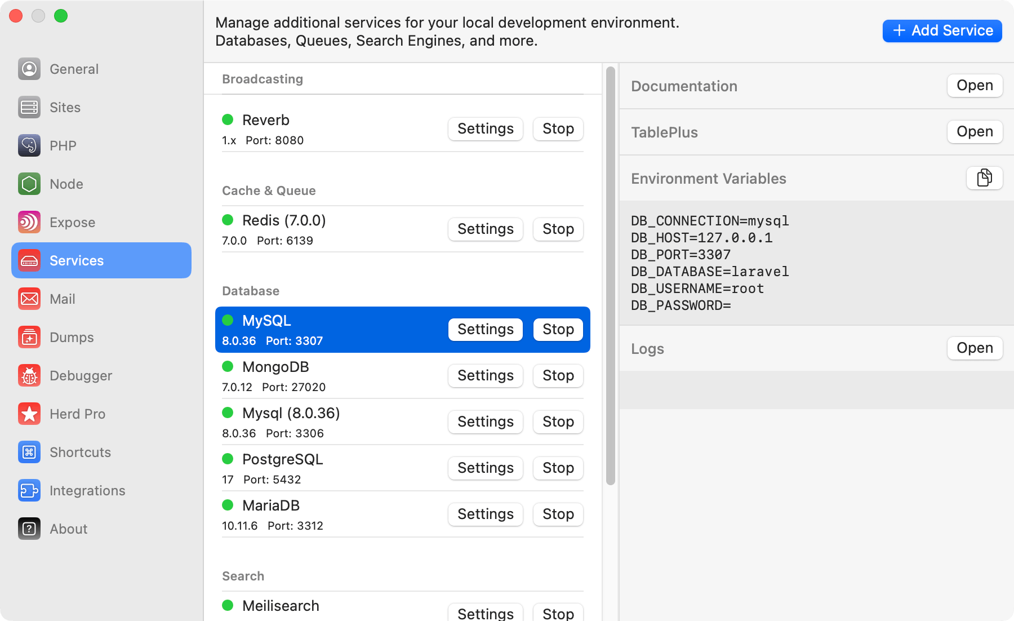Show the Debugger section
The image size is (1014, 621).
point(101,375)
